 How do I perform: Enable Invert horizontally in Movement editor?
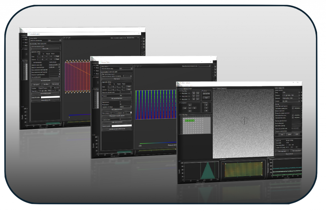coord(32,62)
